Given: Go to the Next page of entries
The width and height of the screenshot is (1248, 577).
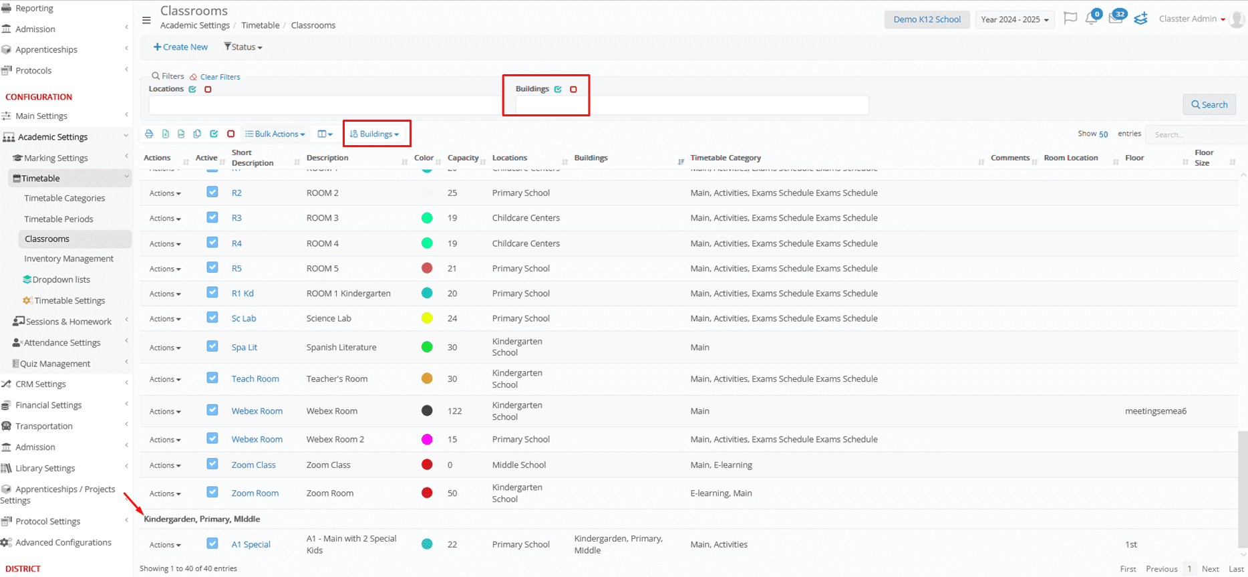Looking at the screenshot, I should [1211, 569].
